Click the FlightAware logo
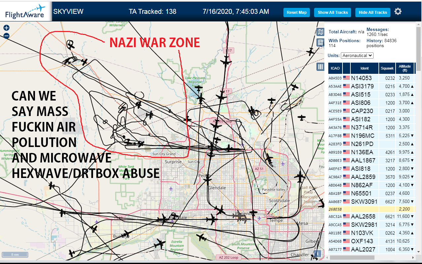This screenshot has height=264, width=422. pos(26,12)
